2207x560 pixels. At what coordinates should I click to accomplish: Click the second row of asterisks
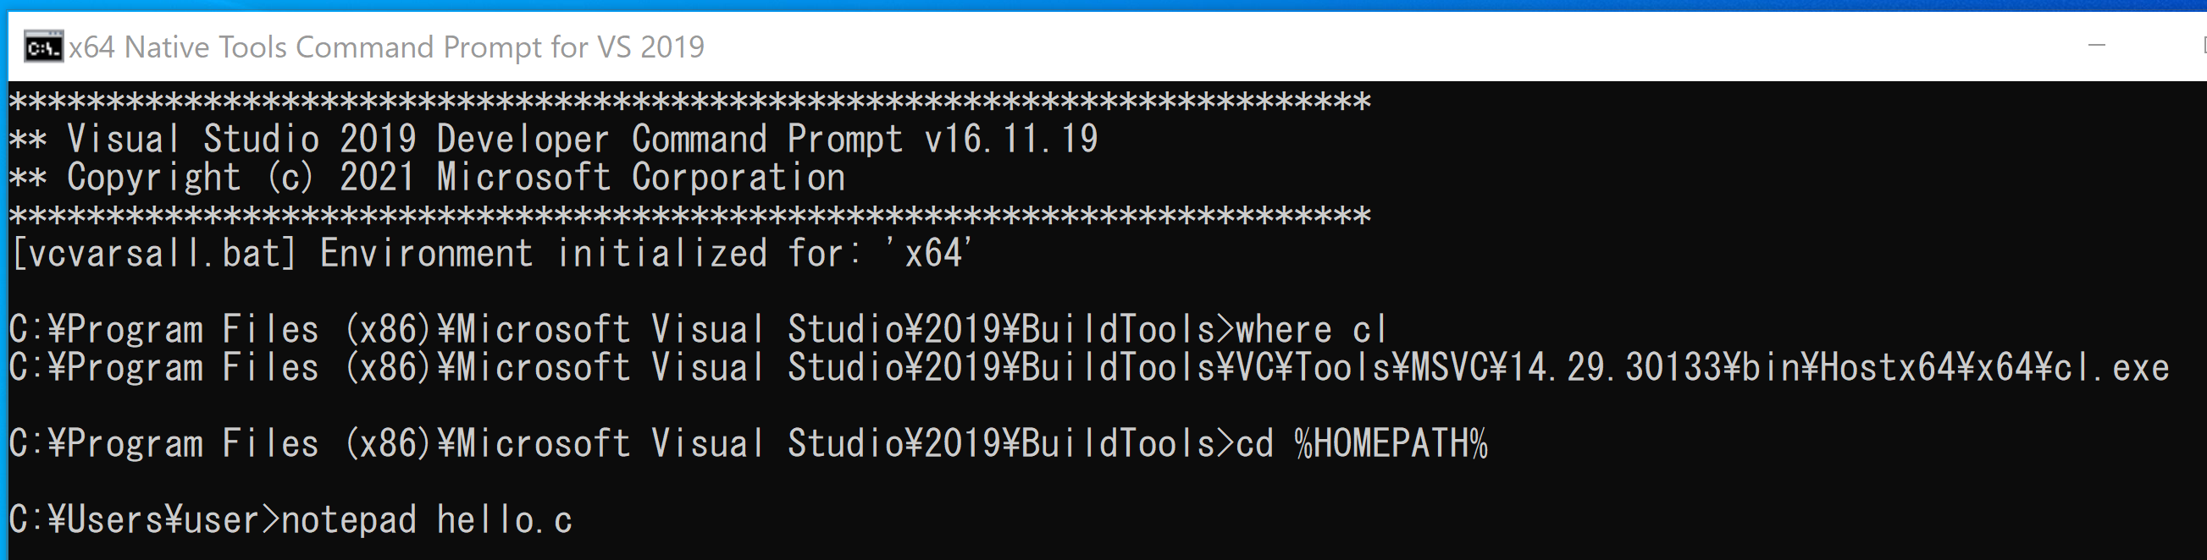pos(689,215)
